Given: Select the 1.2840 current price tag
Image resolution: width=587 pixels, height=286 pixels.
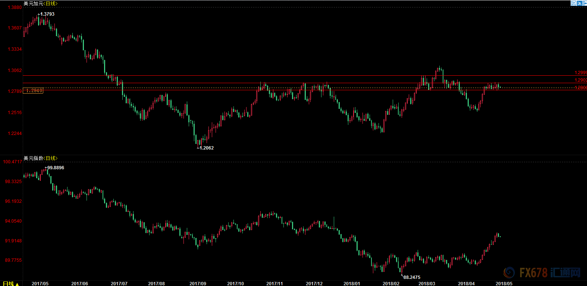Looking at the screenshot, I should pyautogui.click(x=33, y=91).
